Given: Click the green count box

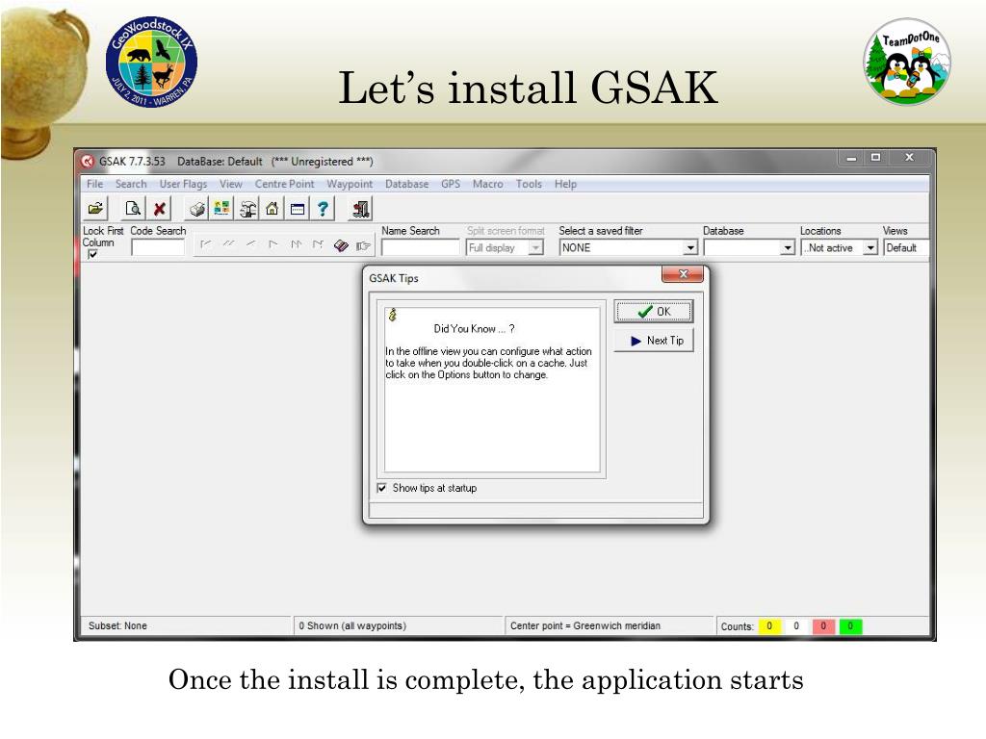Looking at the screenshot, I should pyautogui.click(x=850, y=625).
